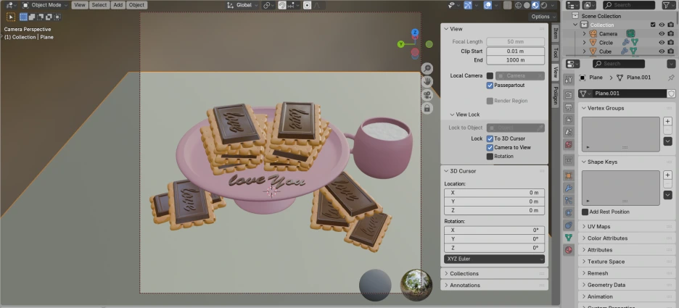Open the World properties tab icon
Viewport: 679px width, 308px height.
[x=569, y=144]
